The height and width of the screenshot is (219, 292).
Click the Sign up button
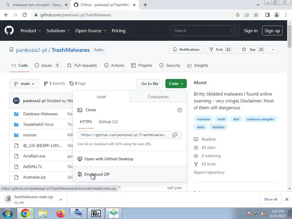click(272, 31)
